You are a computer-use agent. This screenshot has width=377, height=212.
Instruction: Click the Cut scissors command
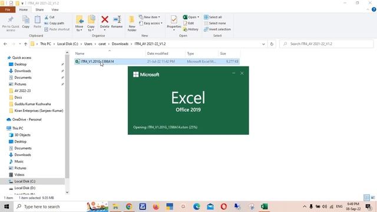(49, 17)
